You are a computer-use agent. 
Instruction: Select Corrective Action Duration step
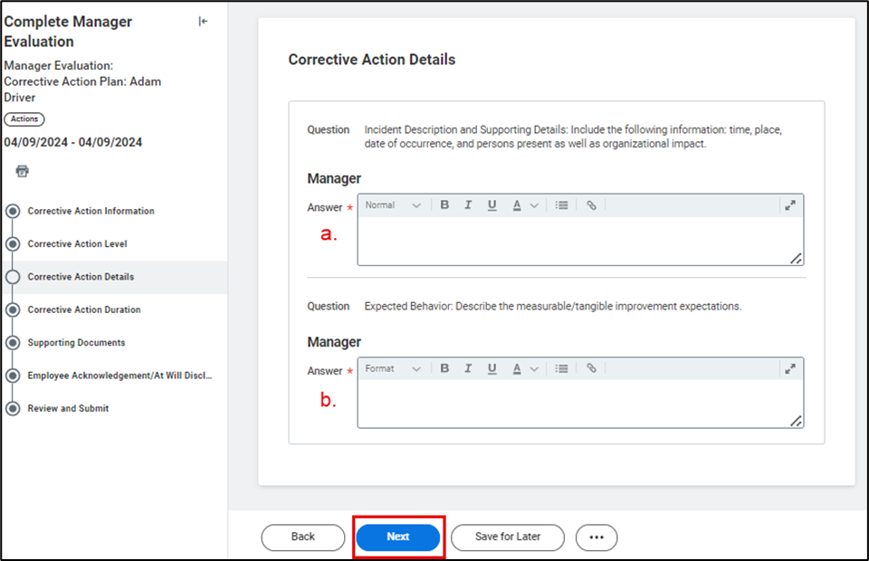[x=84, y=309]
